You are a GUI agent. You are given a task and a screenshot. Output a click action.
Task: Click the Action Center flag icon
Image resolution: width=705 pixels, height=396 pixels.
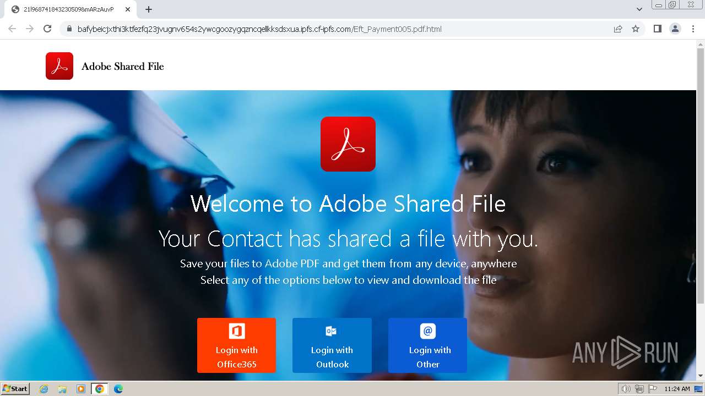point(653,389)
